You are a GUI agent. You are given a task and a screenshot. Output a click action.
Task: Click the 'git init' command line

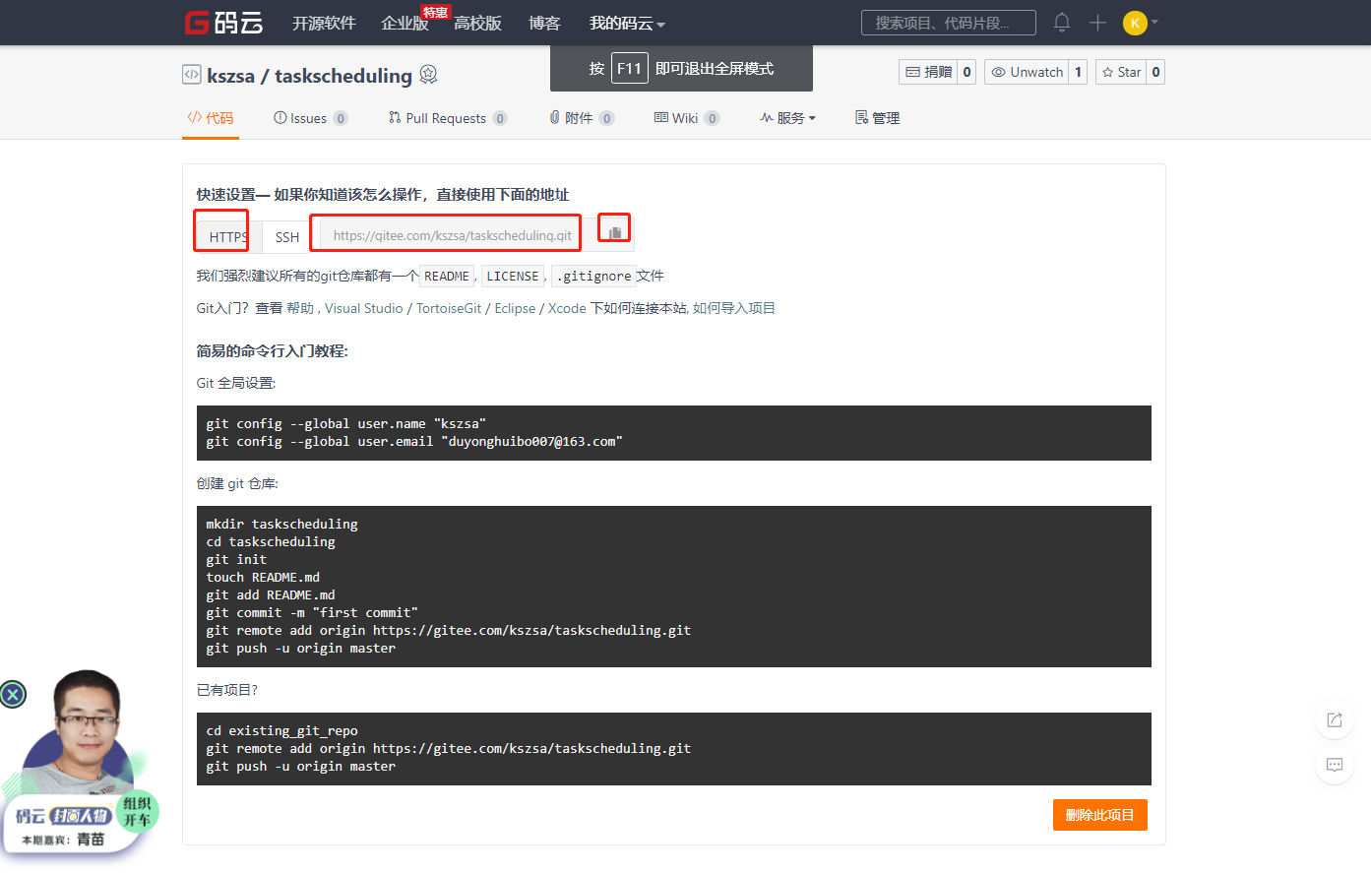[236, 559]
